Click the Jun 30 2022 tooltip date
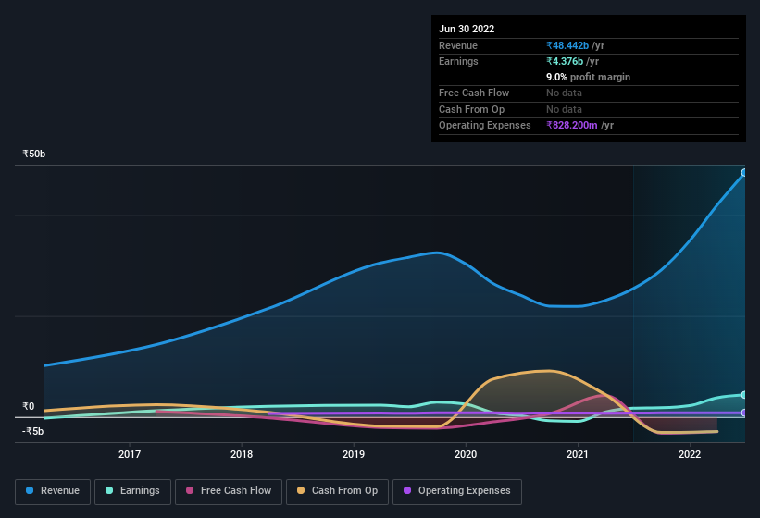The height and width of the screenshot is (518, 760). [x=467, y=29]
